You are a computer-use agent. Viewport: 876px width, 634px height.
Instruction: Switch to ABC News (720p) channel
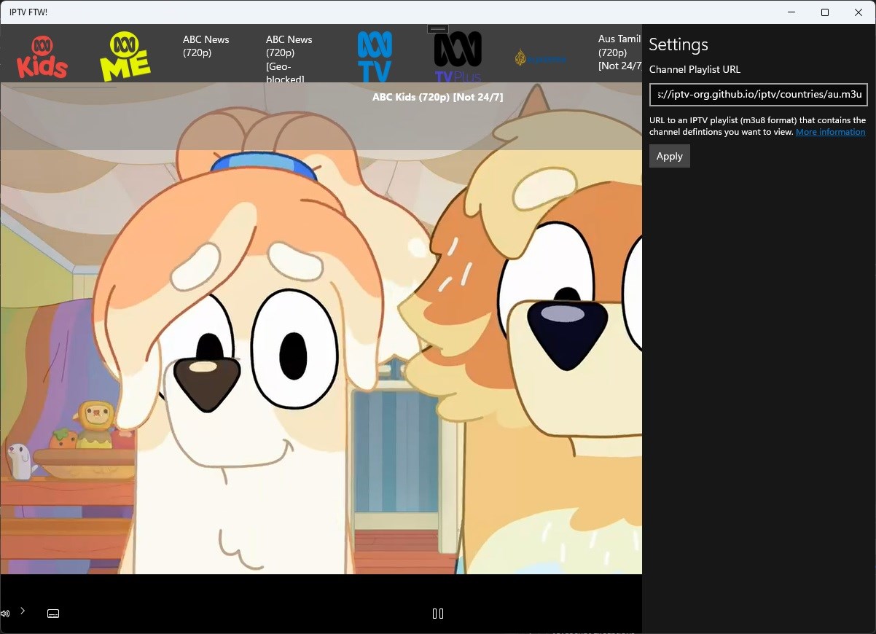[x=206, y=46]
